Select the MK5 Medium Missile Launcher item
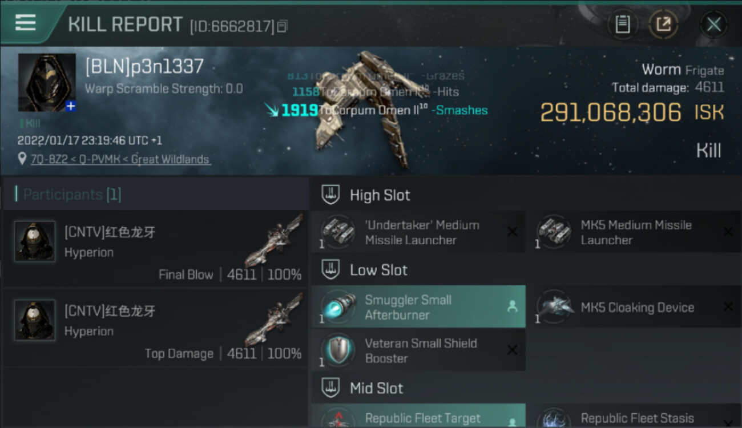 click(x=634, y=232)
